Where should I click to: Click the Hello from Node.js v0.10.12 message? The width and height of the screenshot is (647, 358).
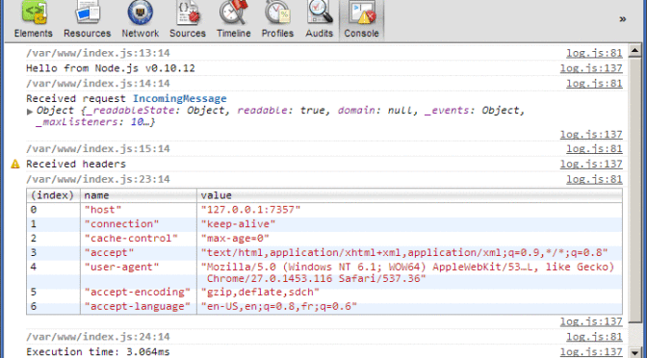(111, 68)
